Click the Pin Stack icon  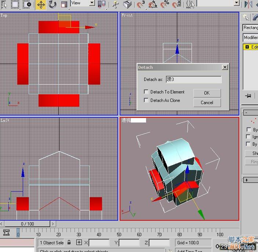tap(248, 96)
